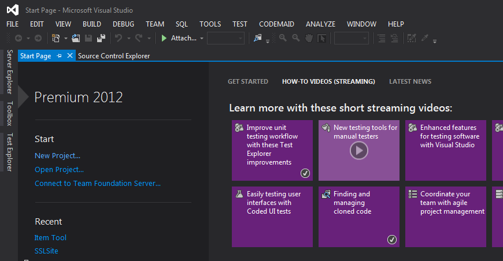Click the Undo toolbar icon
This screenshot has width=503, height=261.
tap(119, 39)
